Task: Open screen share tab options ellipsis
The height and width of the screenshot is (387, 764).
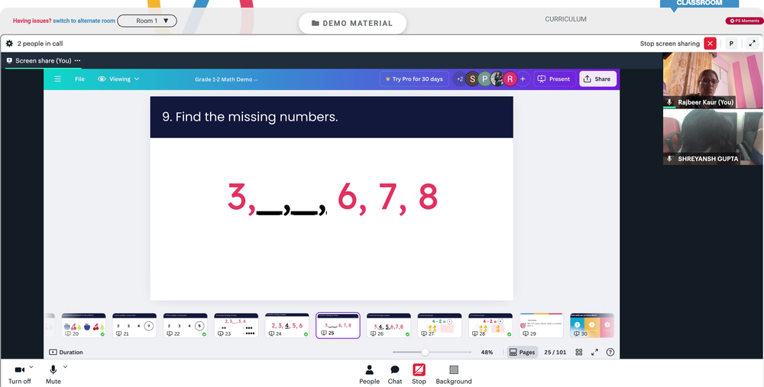Action: [77, 60]
